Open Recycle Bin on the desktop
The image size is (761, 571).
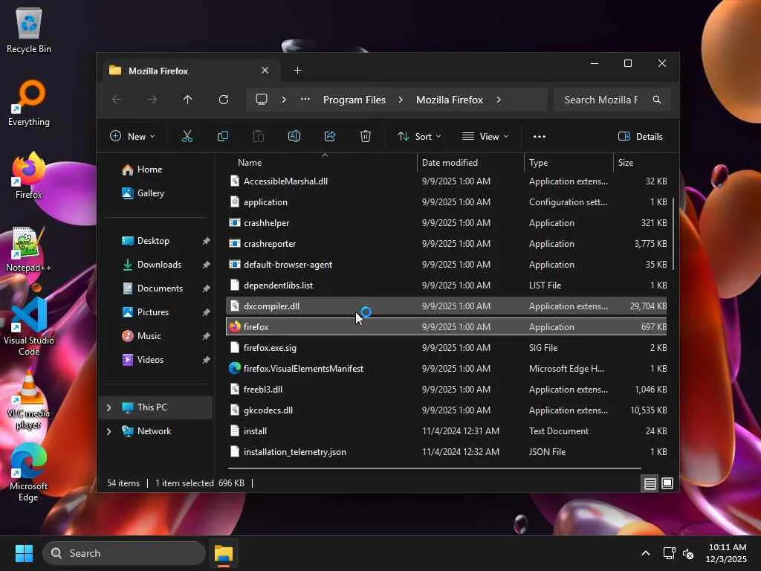point(29,30)
